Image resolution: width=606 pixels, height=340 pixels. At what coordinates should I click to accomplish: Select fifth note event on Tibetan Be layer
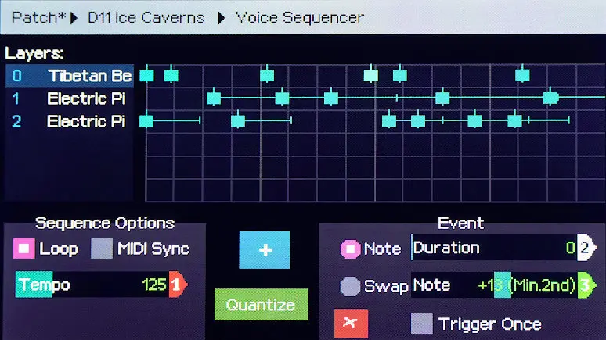400,75
